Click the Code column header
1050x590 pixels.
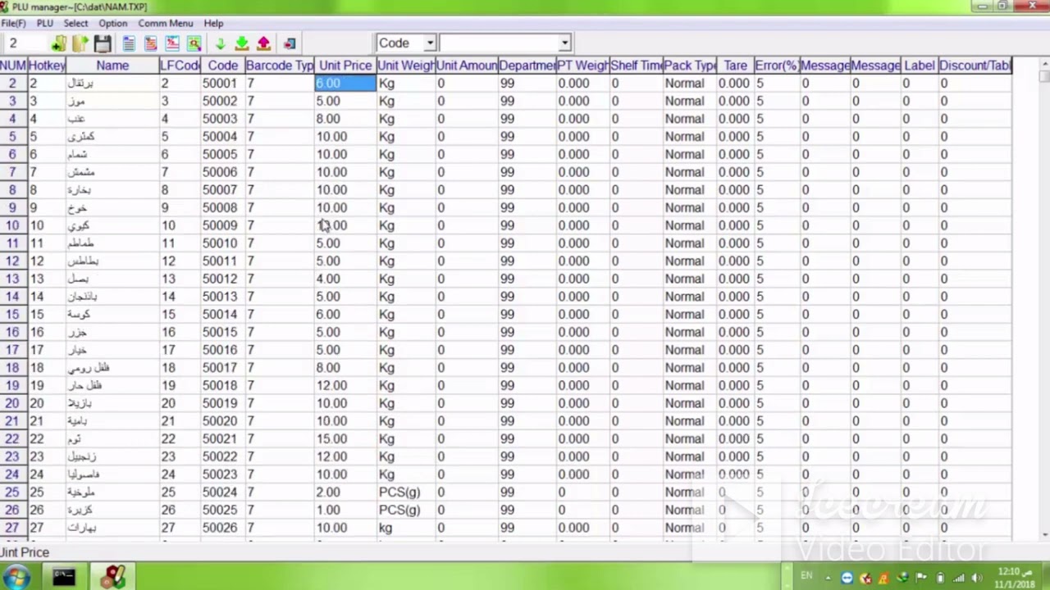(x=222, y=66)
